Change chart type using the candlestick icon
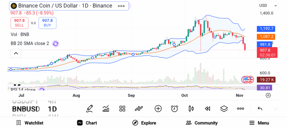This screenshot has width=287, height=129. 191,109
